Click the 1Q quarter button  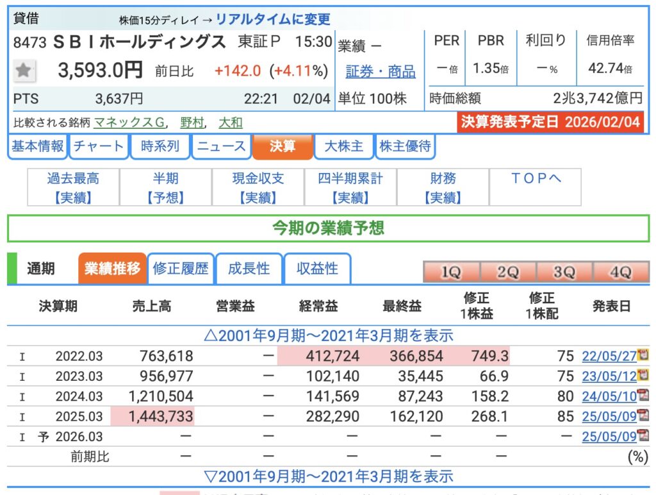[x=450, y=272]
